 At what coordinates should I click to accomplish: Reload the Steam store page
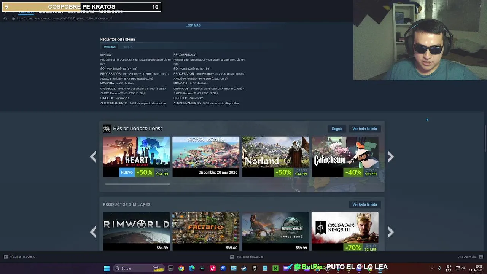[x=5, y=18]
